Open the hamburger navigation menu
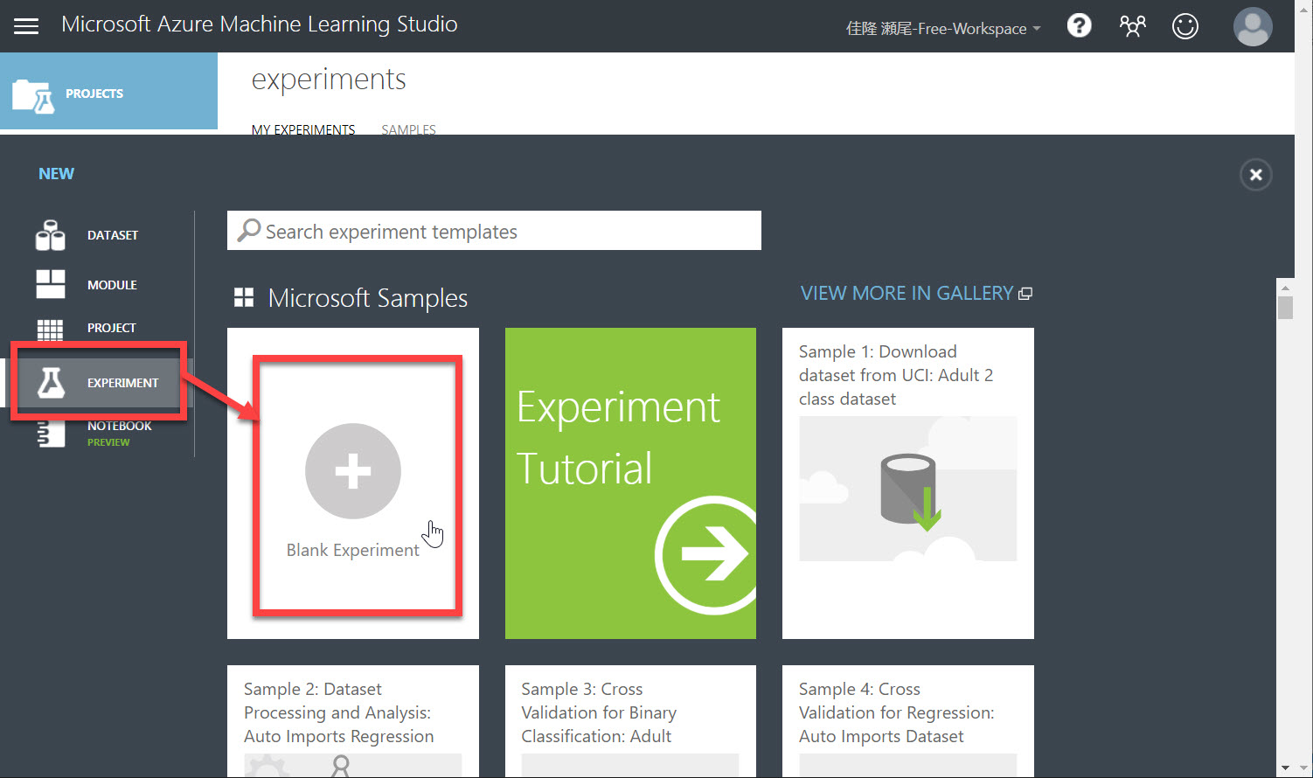Image resolution: width=1313 pixels, height=778 pixels. [x=26, y=26]
